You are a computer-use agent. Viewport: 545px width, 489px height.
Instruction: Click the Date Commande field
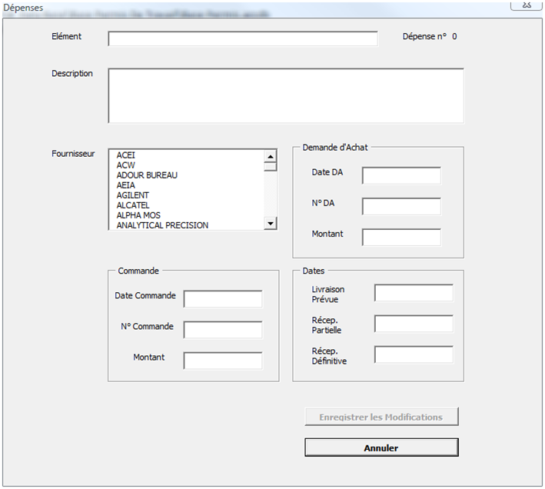pos(223,299)
